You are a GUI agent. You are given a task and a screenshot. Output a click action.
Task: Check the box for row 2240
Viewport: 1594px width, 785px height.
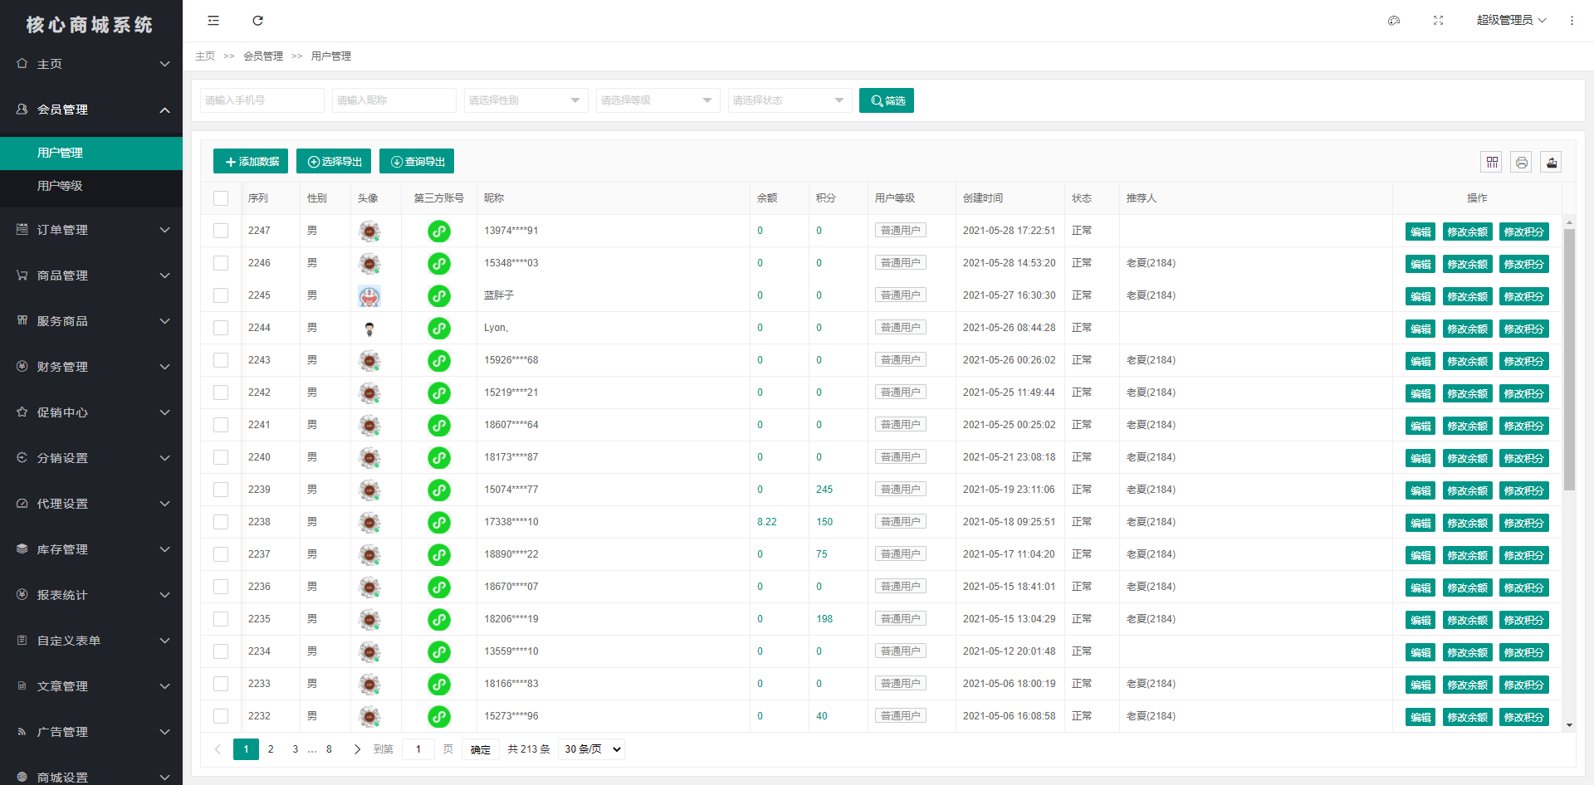pyautogui.click(x=221, y=457)
